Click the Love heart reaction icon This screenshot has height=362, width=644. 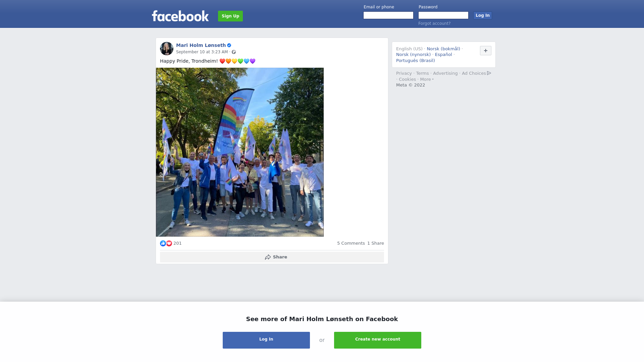point(169,243)
